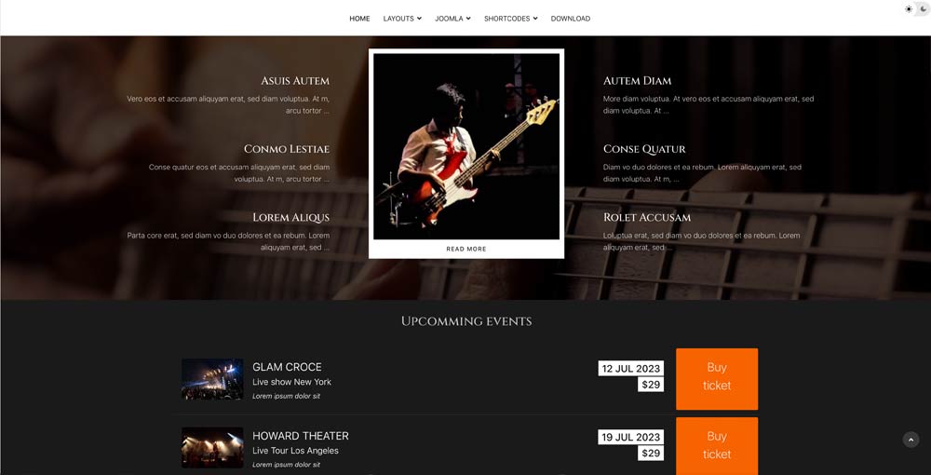Expand the Joomla dropdown menu

(x=452, y=19)
